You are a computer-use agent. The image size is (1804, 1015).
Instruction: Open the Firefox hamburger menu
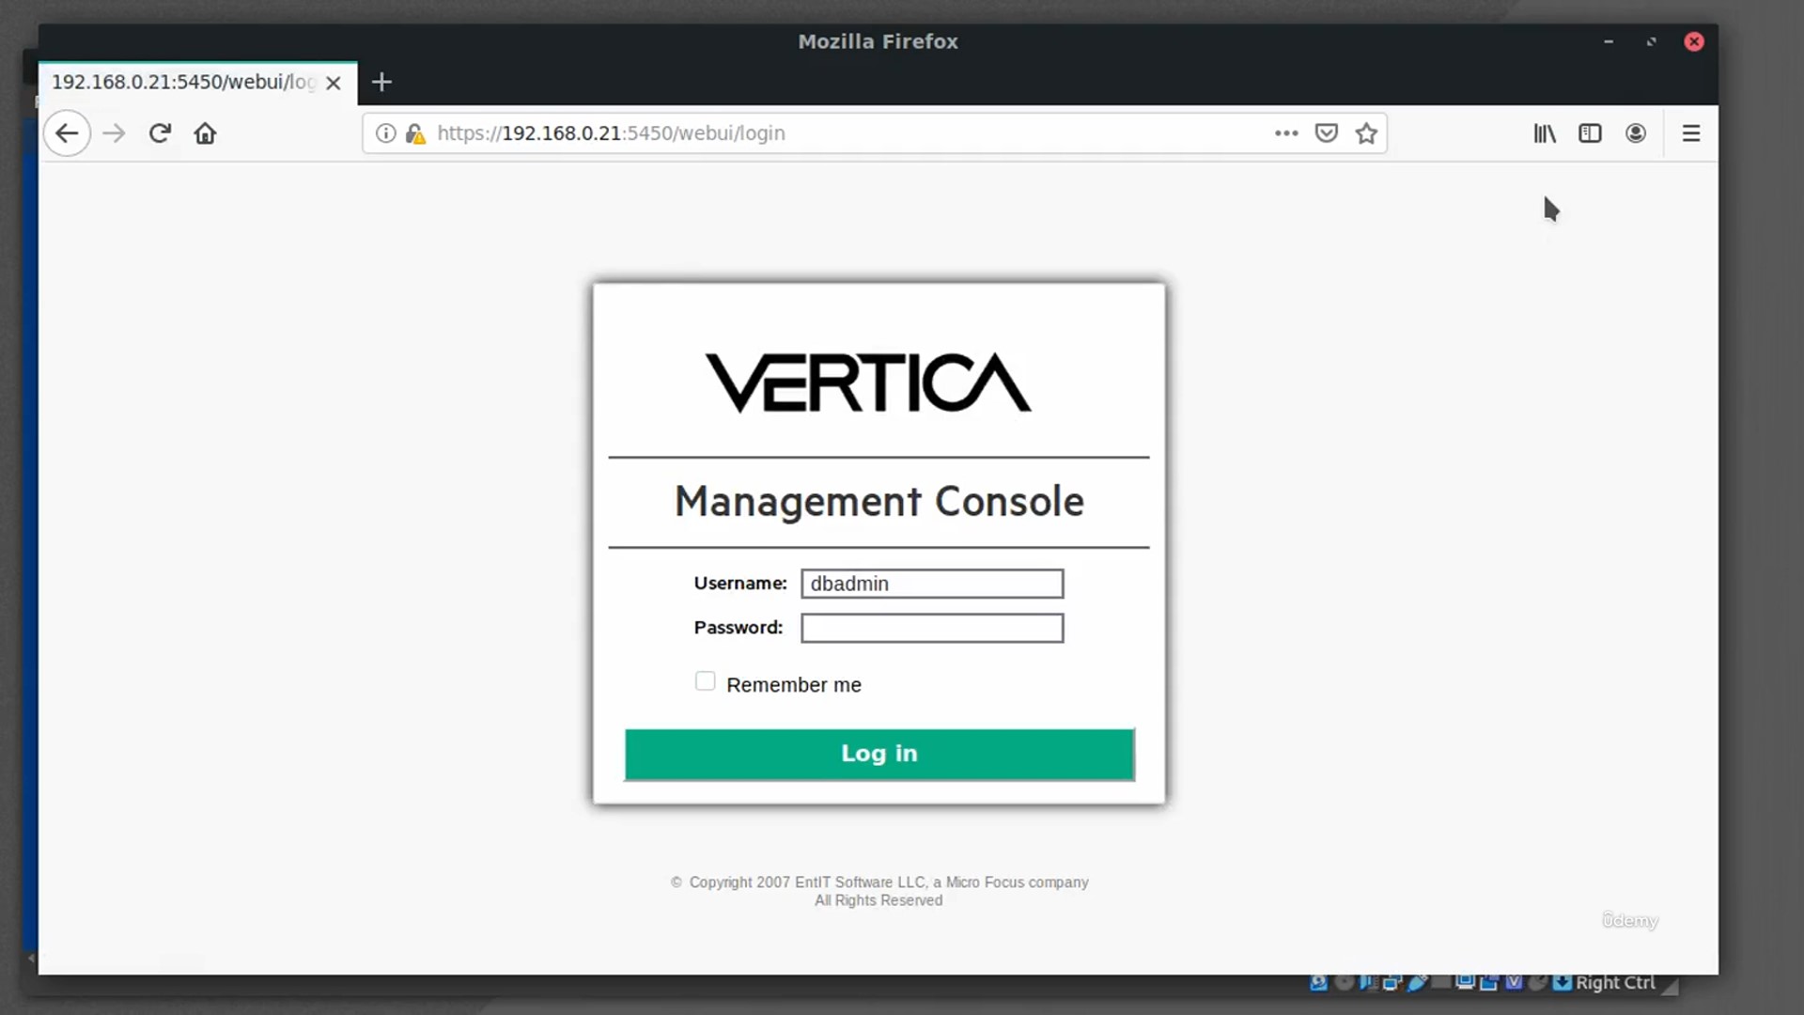pyautogui.click(x=1691, y=133)
